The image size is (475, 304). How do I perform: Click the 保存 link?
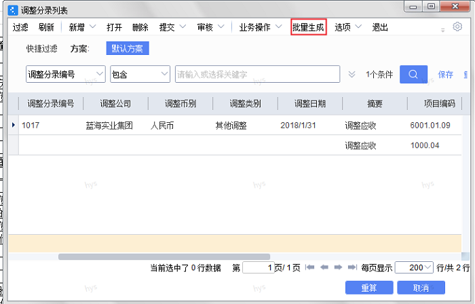445,75
